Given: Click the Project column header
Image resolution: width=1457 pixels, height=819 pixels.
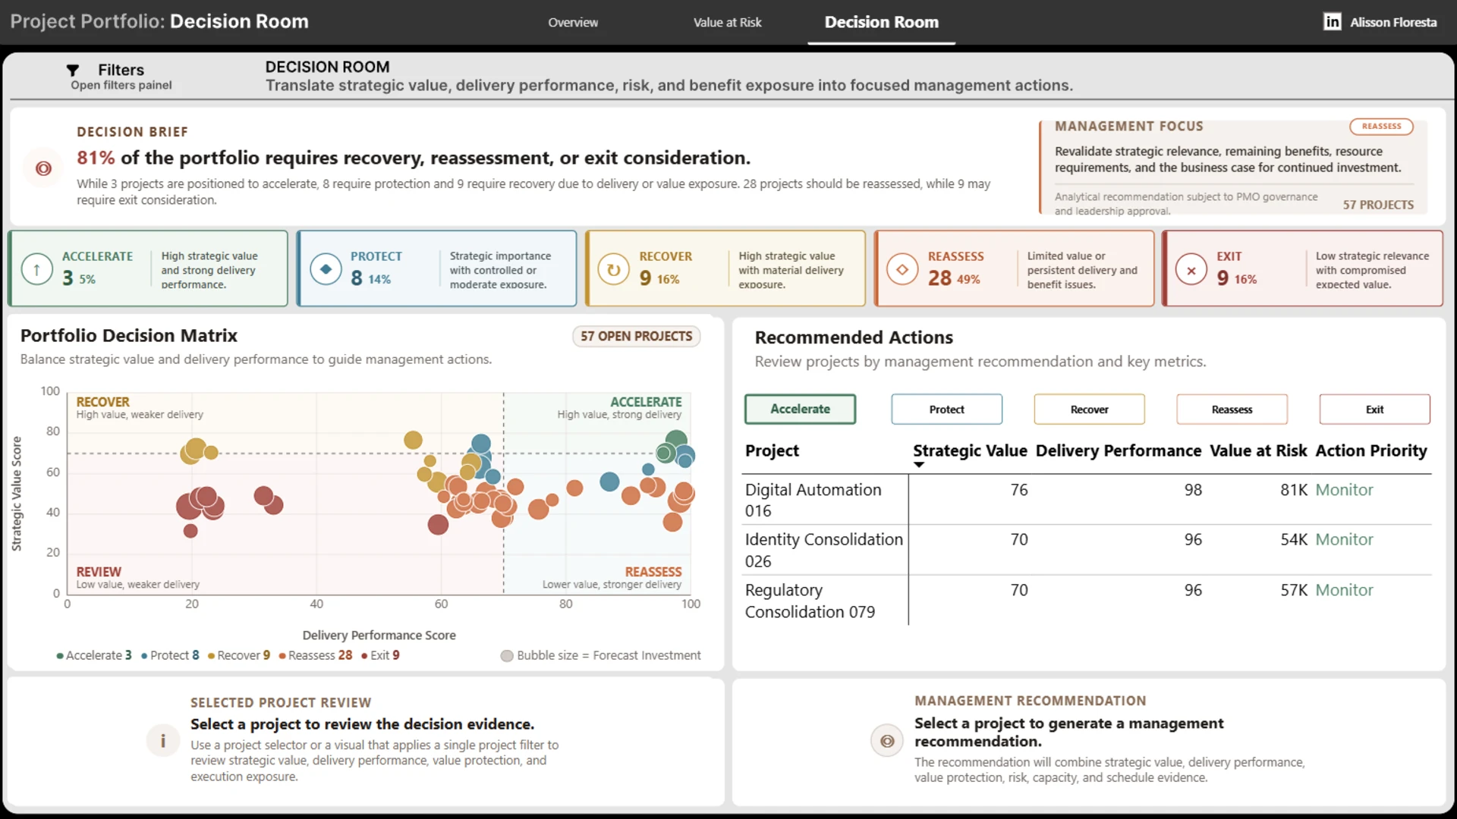Looking at the screenshot, I should pyautogui.click(x=772, y=450).
